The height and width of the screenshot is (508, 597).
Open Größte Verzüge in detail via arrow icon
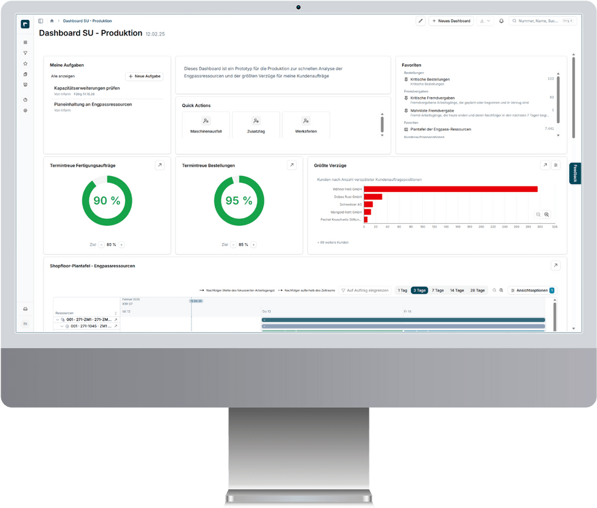tap(545, 165)
